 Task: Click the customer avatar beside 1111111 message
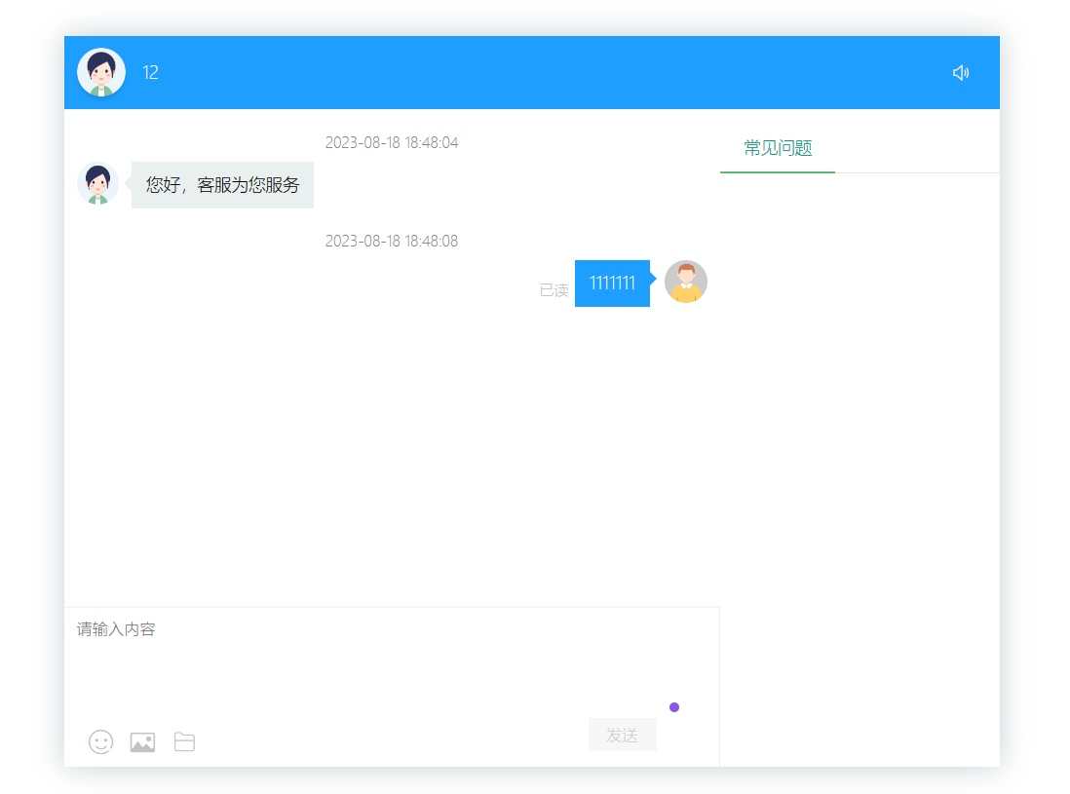(x=686, y=282)
